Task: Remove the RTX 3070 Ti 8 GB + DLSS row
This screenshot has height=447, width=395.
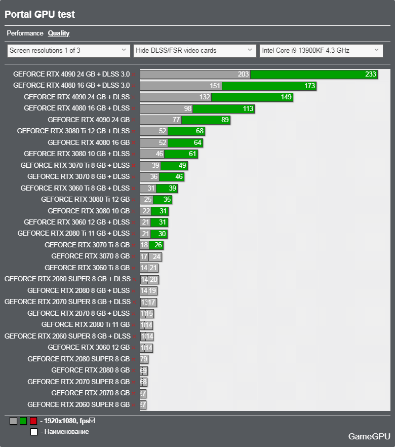Action: [x=134, y=166]
